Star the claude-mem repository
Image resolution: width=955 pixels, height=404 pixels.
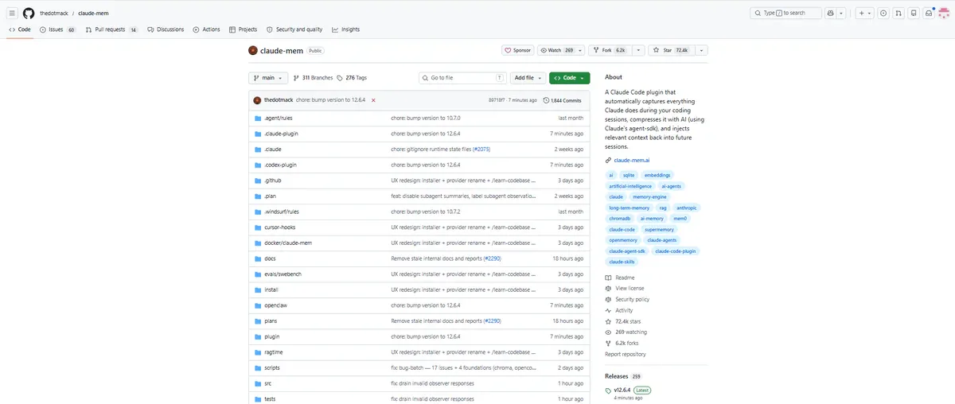click(671, 50)
